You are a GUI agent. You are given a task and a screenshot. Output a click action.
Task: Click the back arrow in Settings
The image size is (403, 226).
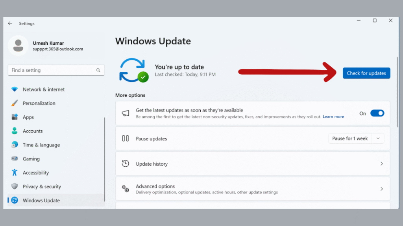click(x=10, y=23)
